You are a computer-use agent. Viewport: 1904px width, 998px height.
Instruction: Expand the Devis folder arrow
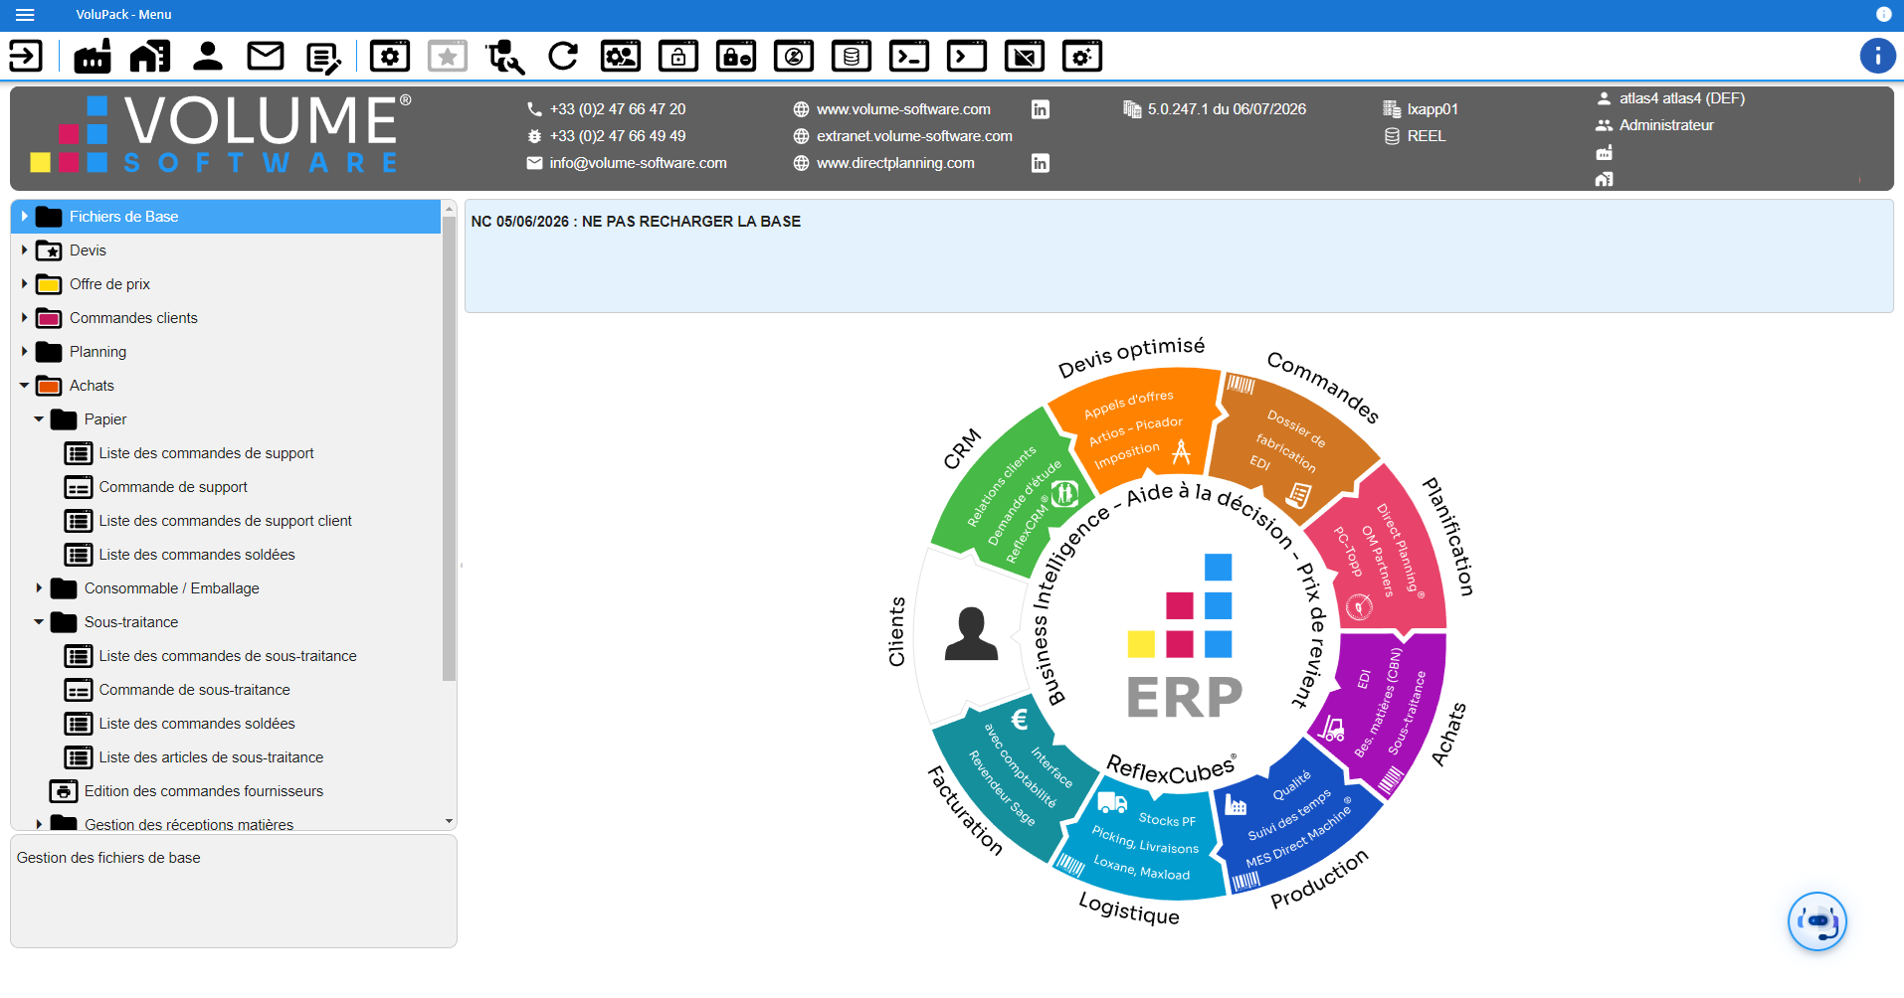pos(25,250)
